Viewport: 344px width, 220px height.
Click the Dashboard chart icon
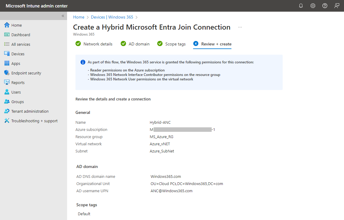pyautogui.click(x=7, y=35)
